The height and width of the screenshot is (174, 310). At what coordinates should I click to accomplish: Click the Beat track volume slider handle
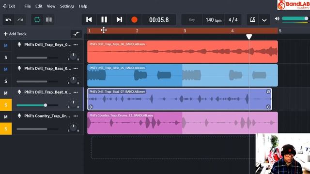(x=46, y=105)
